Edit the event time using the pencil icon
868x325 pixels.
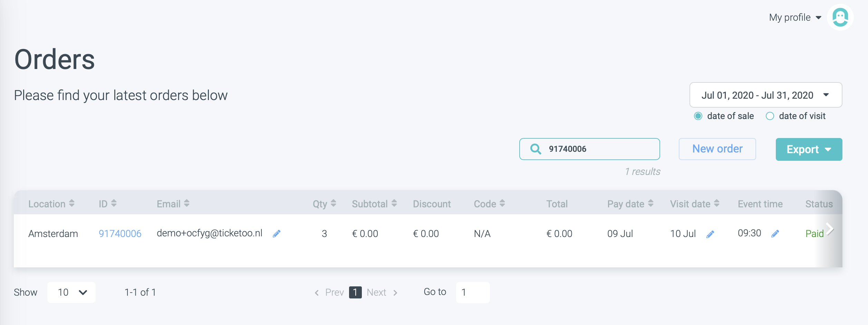pyautogui.click(x=775, y=234)
